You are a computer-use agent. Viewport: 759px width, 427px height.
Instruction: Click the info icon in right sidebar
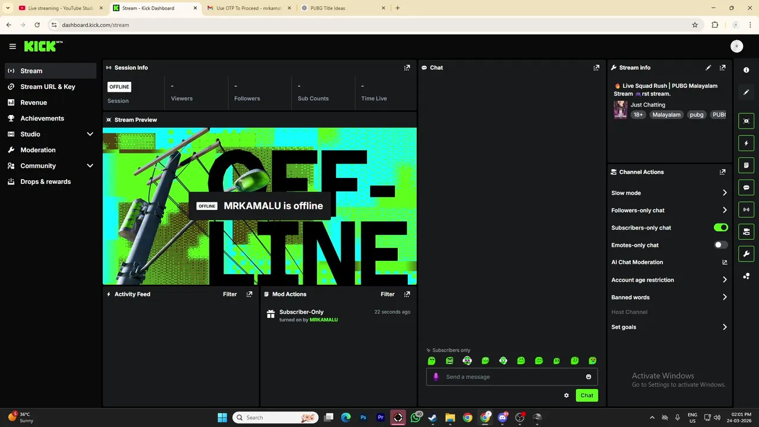click(x=746, y=70)
